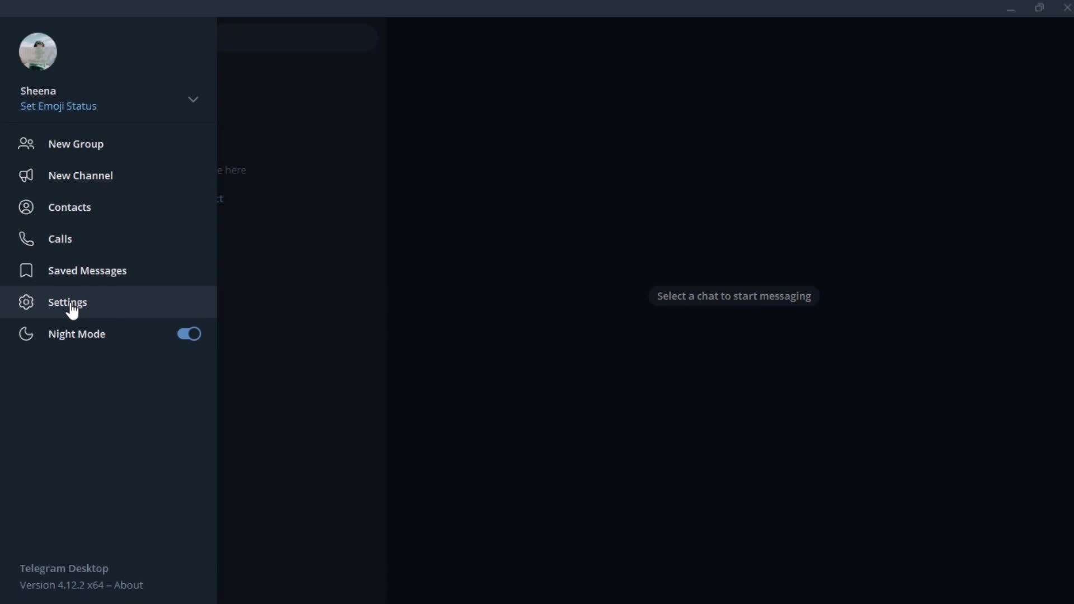1074x604 pixels.
Task: Click the Set Emoji Status link
Action: [x=58, y=106]
